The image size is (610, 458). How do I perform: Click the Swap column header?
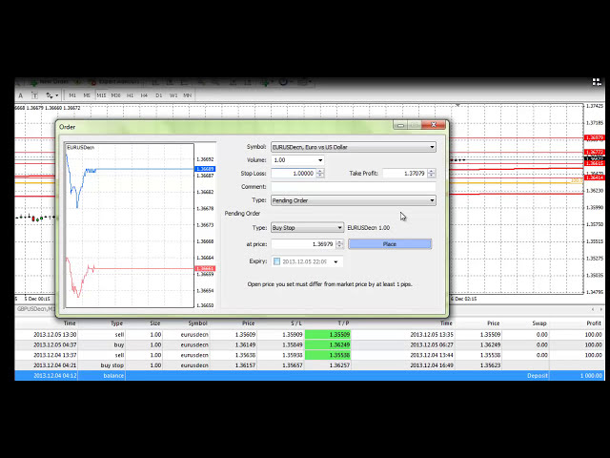click(539, 323)
